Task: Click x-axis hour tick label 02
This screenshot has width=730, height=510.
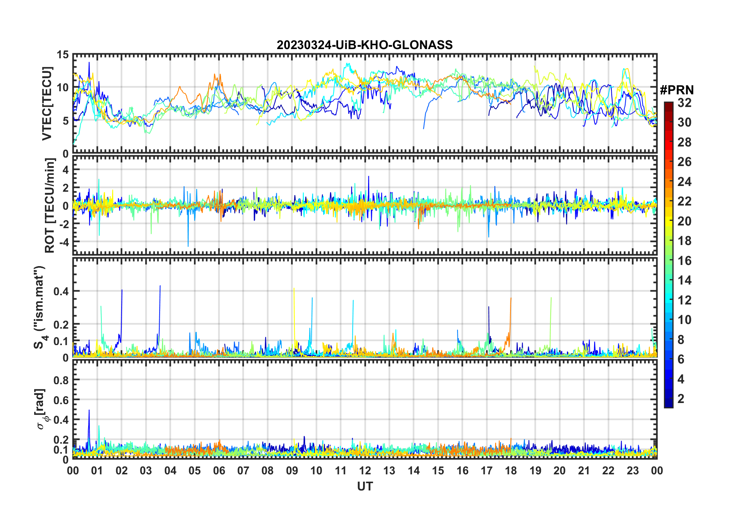Action: 122,471
